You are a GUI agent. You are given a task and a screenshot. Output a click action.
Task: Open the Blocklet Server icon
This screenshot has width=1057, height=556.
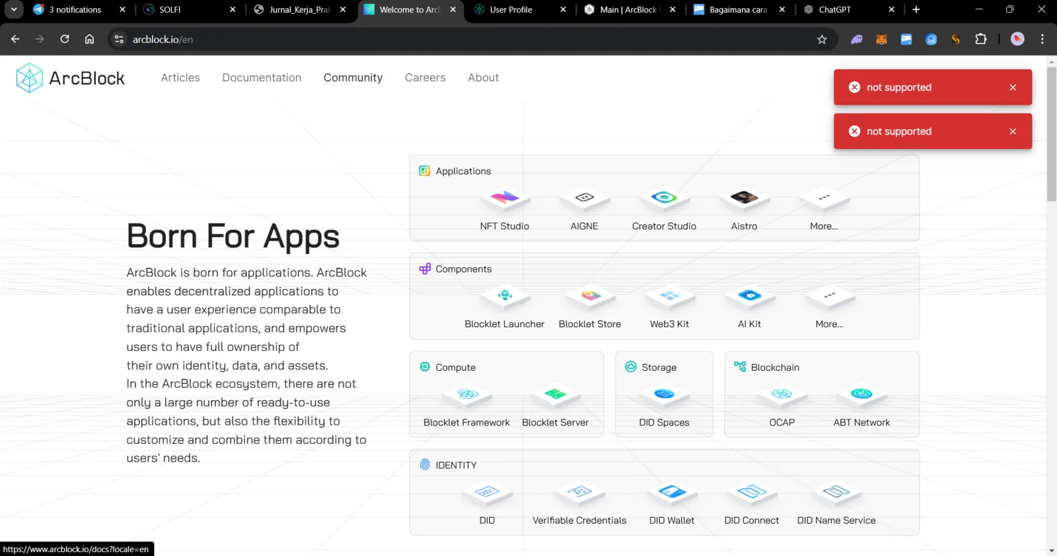[x=555, y=395]
